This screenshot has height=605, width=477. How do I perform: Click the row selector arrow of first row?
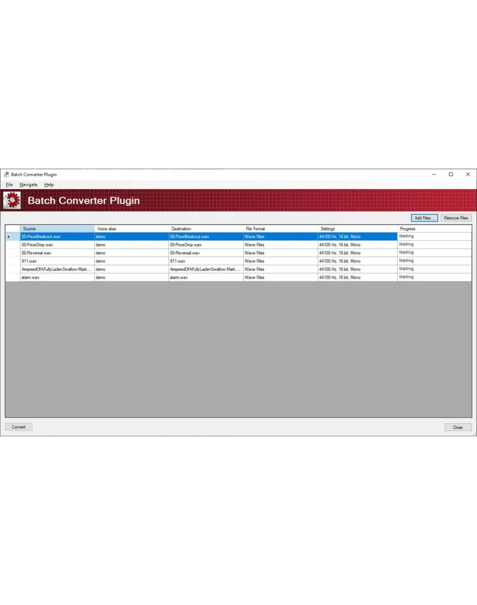pos(9,237)
